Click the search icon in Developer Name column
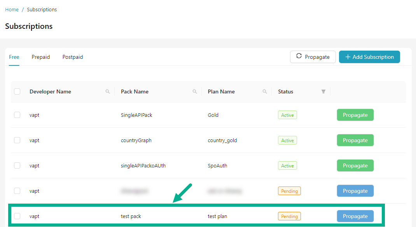416x227 pixels. (x=108, y=92)
